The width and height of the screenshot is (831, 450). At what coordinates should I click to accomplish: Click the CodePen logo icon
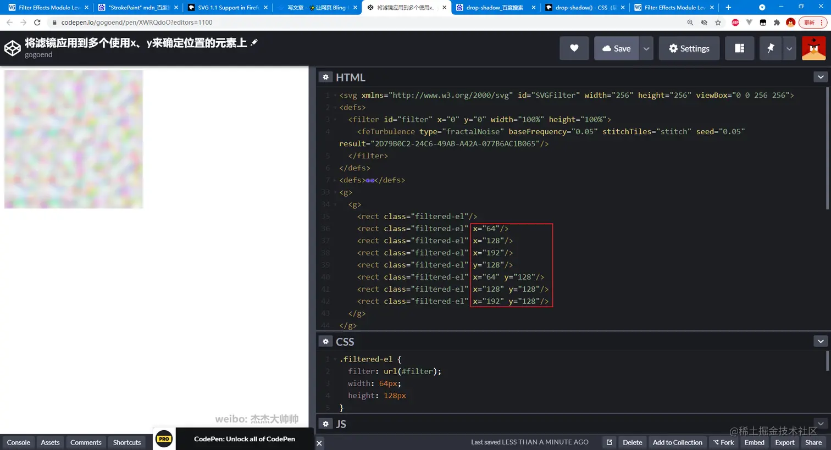tap(12, 48)
